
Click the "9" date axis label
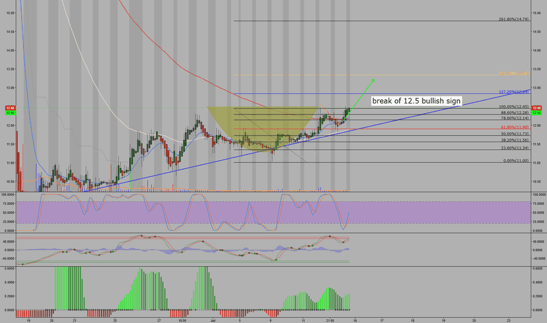tap(271, 320)
